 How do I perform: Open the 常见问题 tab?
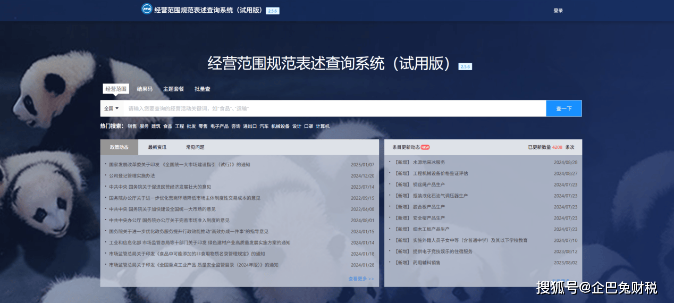coord(195,147)
